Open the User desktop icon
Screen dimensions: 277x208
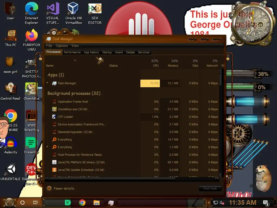click(10, 11)
